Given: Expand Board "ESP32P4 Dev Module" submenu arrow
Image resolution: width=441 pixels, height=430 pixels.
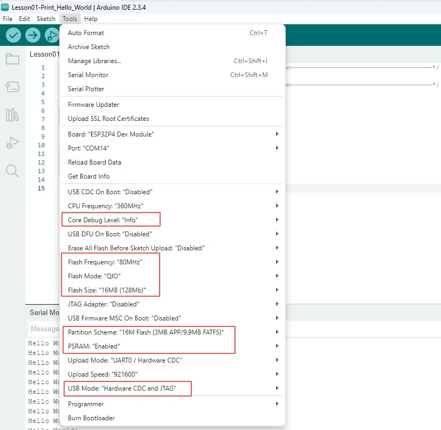Looking at the screenshot, I should (277, 134).
